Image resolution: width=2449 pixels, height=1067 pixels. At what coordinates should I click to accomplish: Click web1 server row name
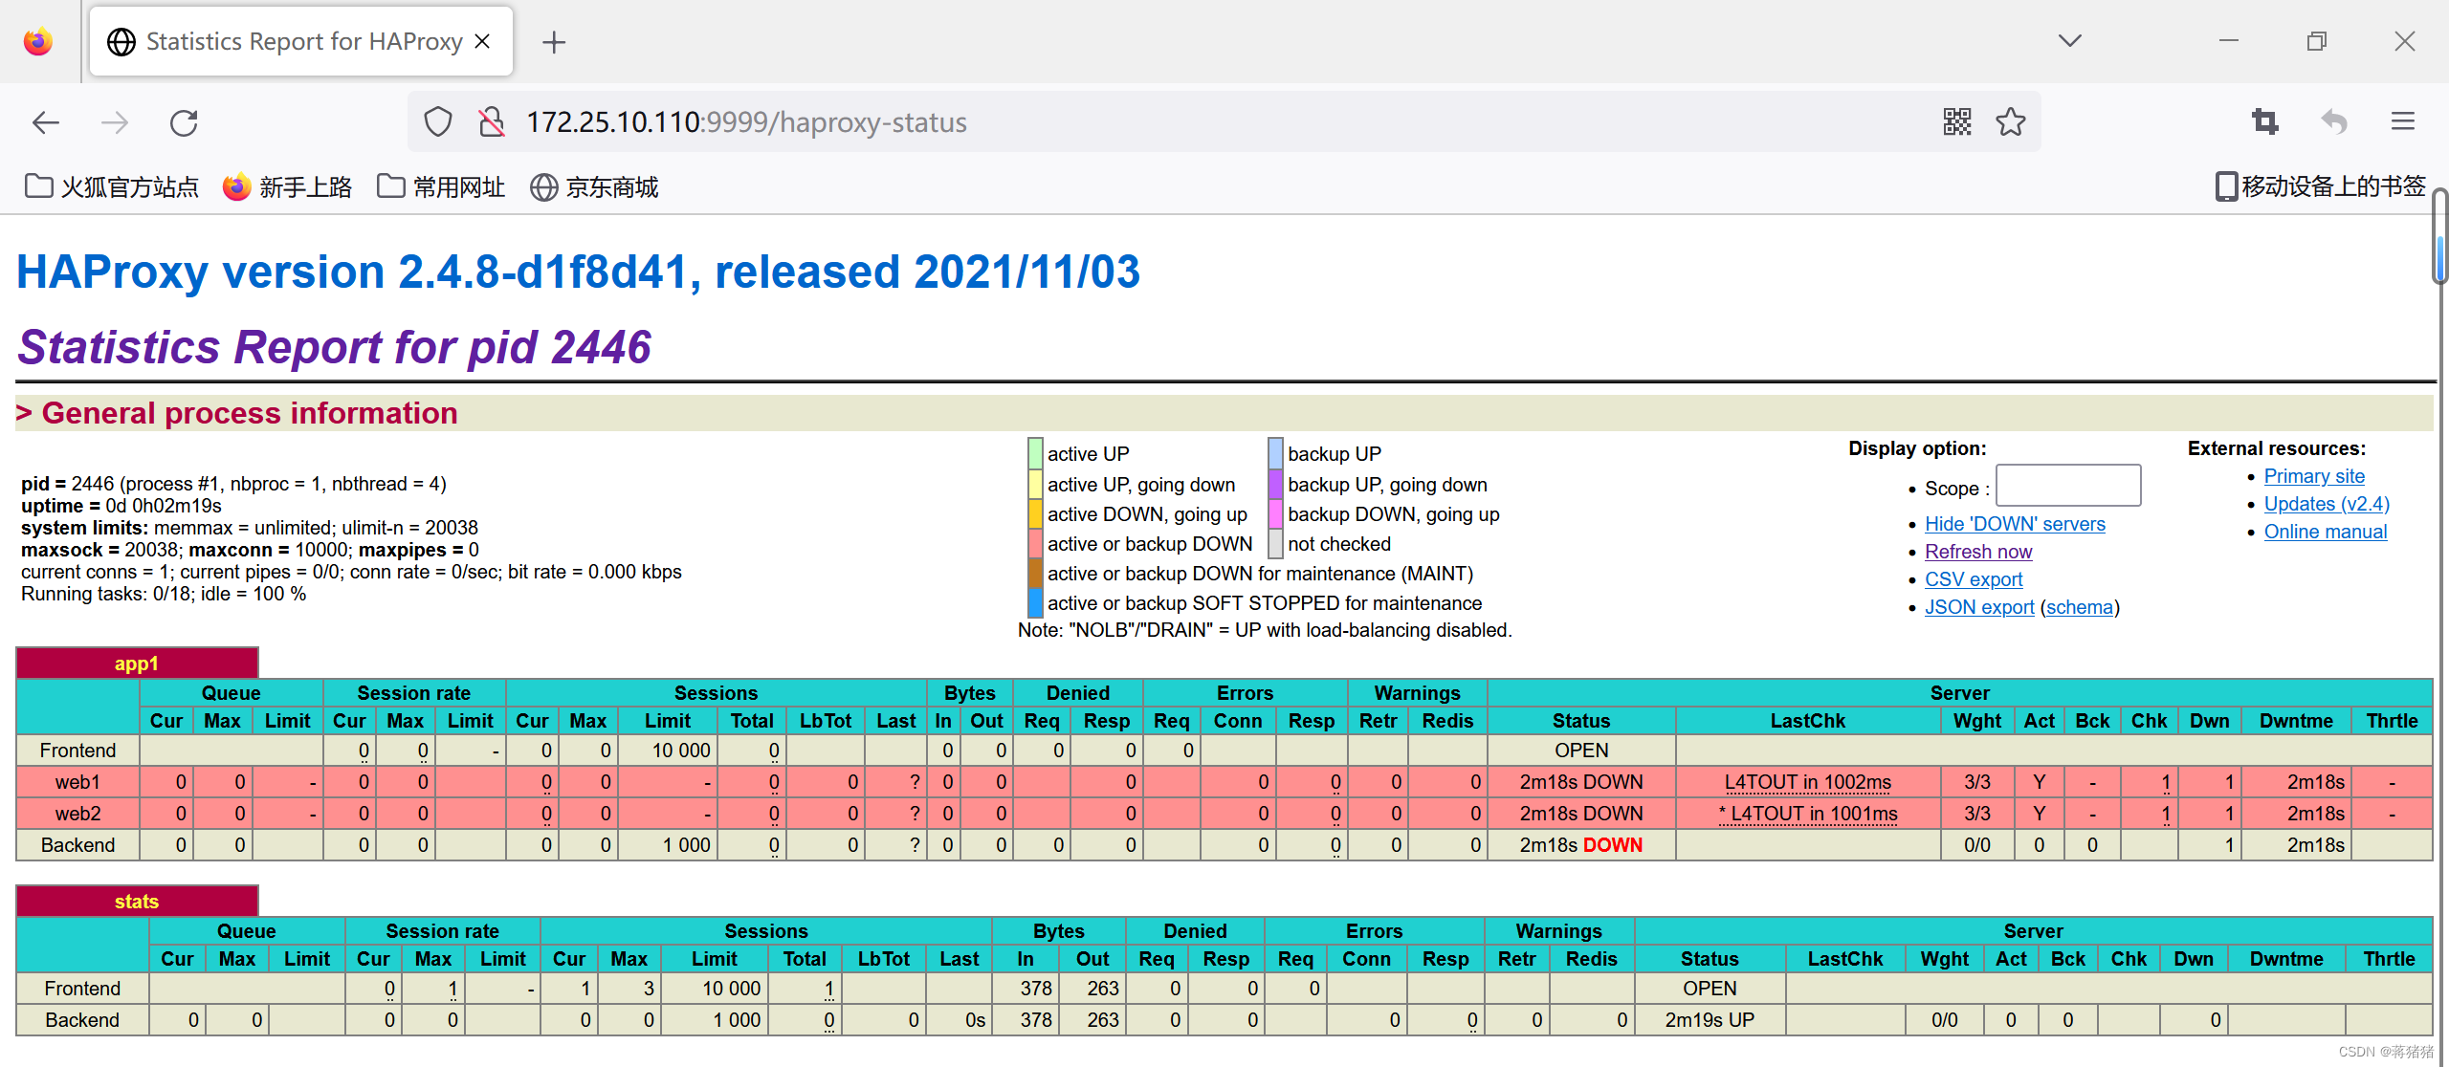(x=77, y=782)
